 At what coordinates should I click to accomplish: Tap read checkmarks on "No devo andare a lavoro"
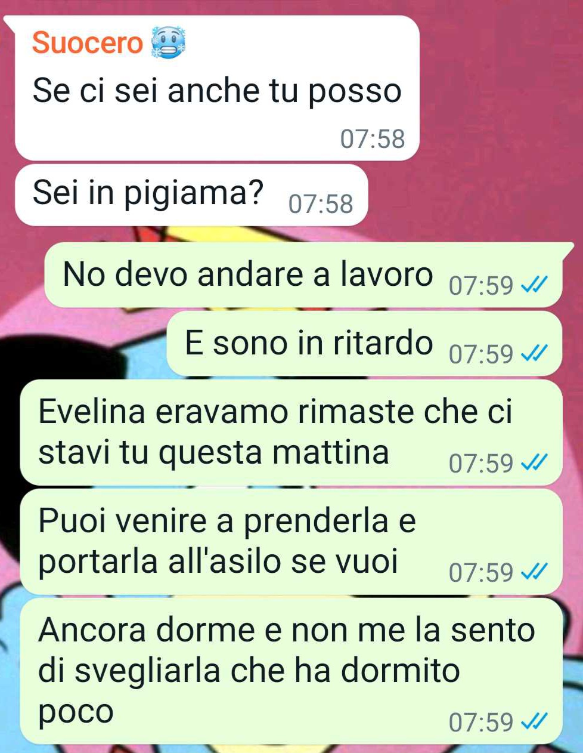point(534,286)
